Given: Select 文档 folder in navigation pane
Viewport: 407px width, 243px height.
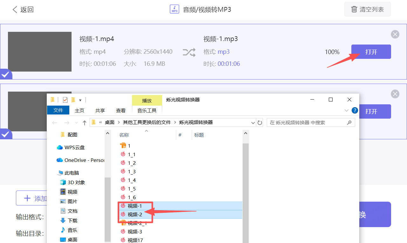Looking at the screenshot, I should coord(69,211).
